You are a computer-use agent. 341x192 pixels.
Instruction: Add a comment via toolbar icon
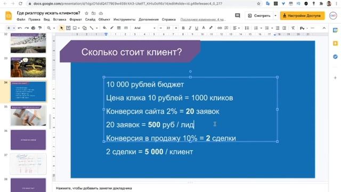point(226,28)
